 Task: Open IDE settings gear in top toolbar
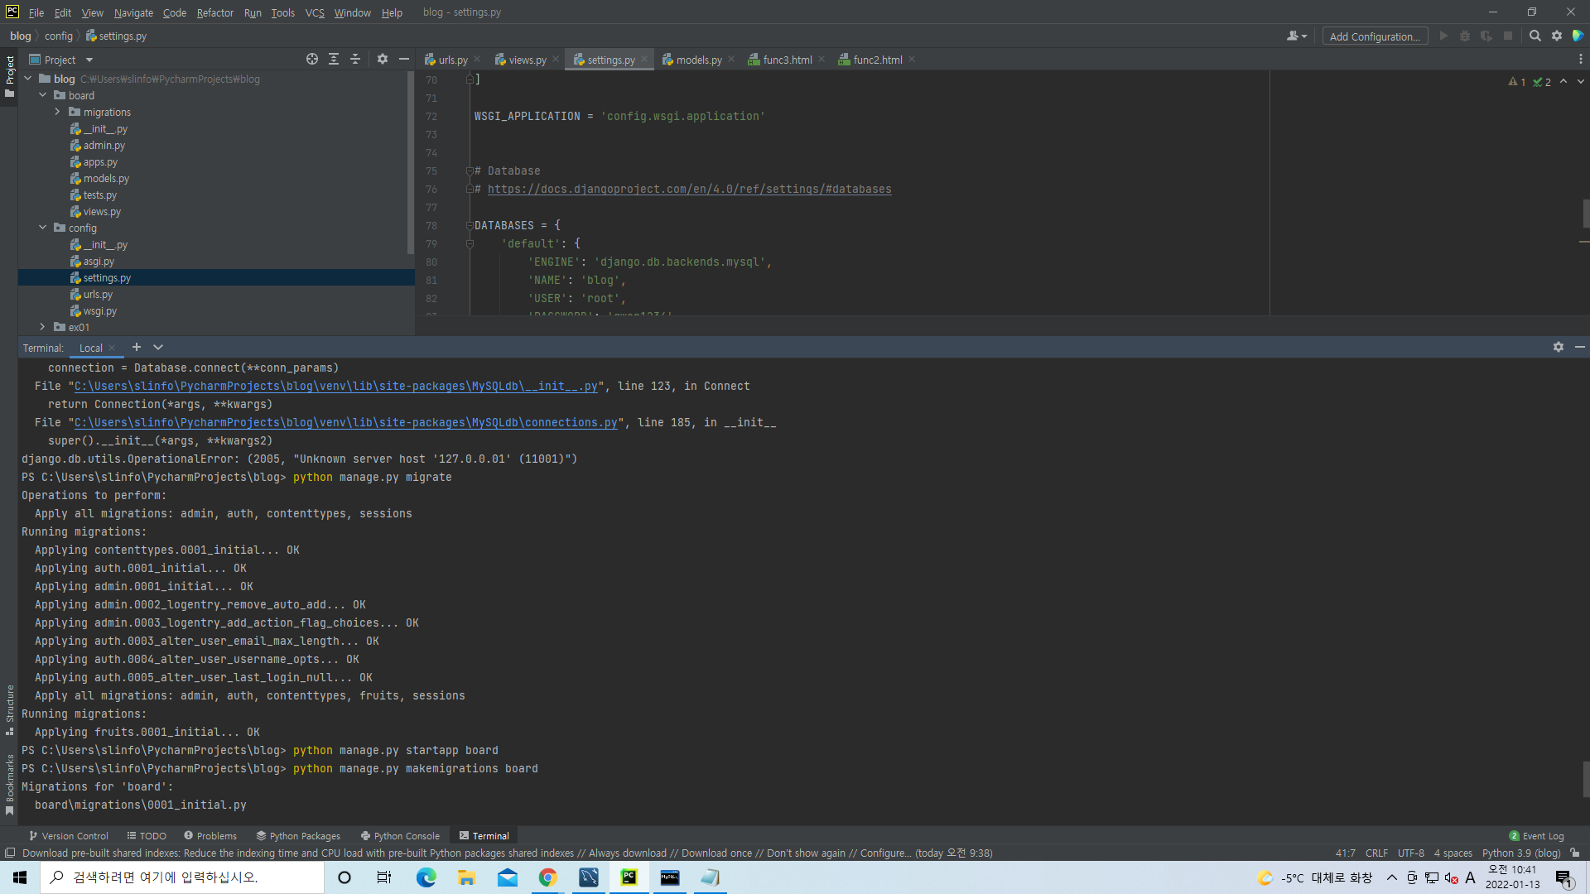[x=1557, y=36]
